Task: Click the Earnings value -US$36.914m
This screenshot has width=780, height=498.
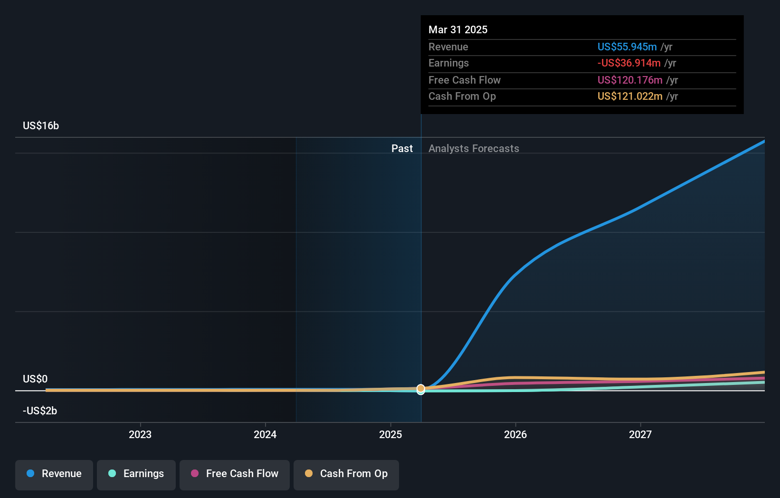Action: [629, 63]
